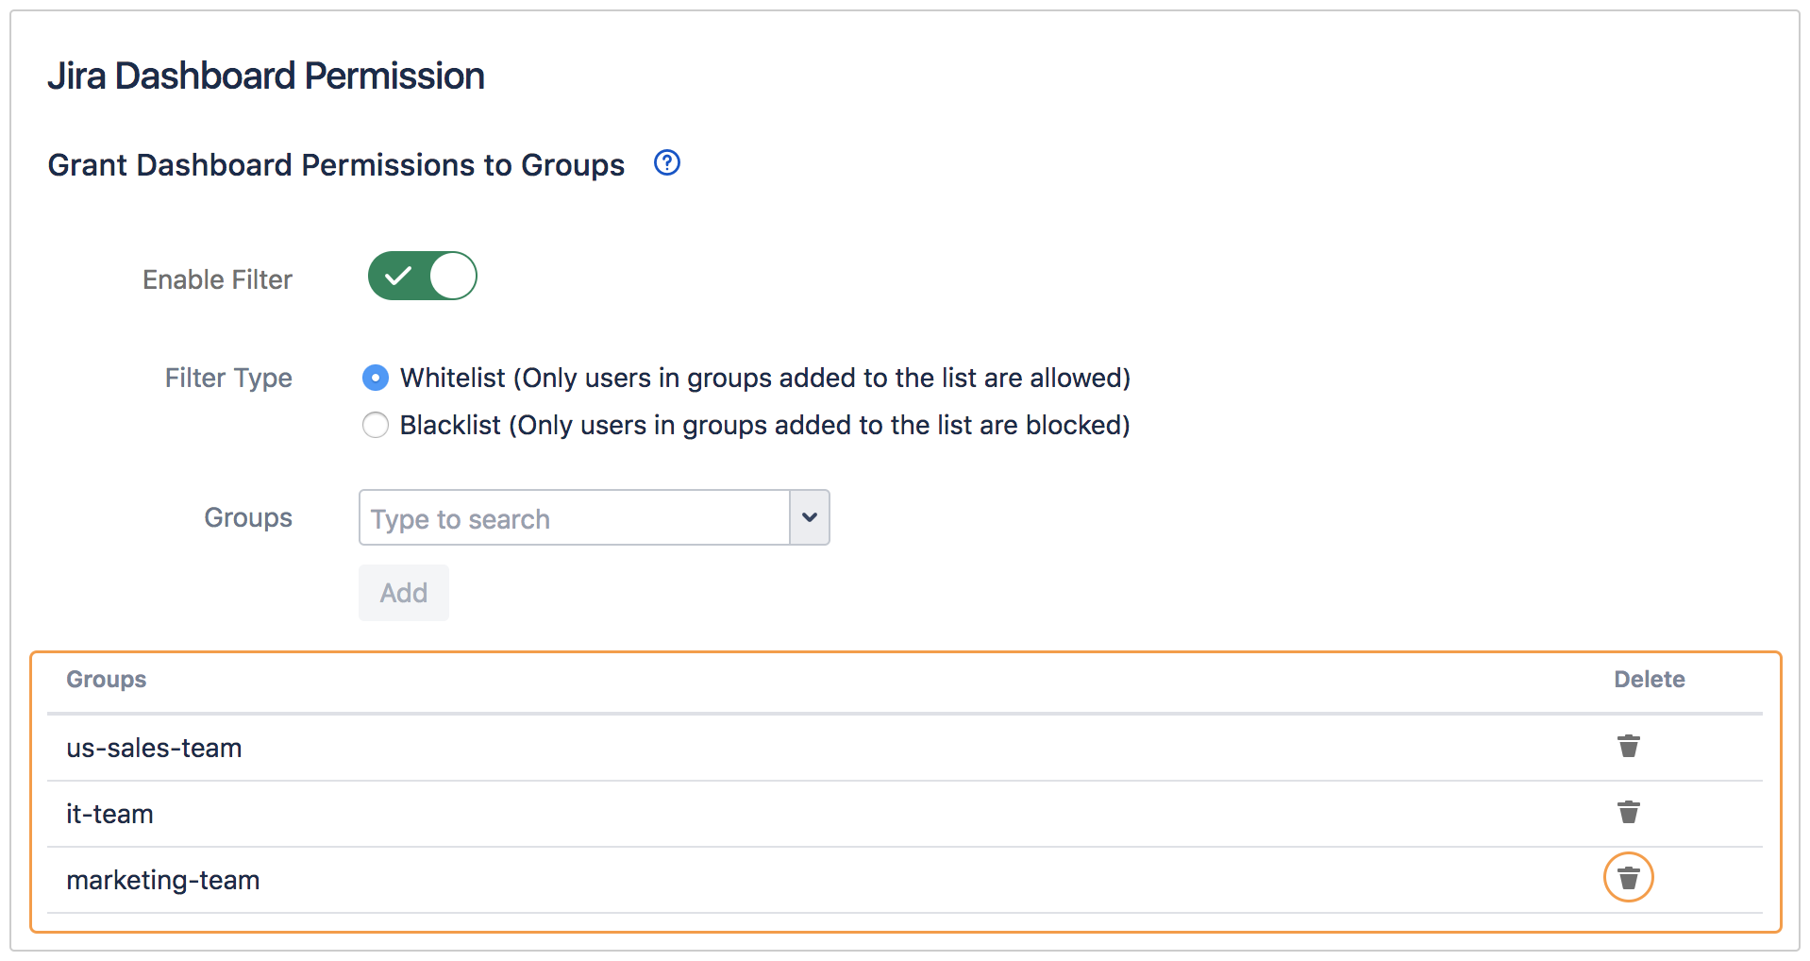Expand the group picker to list available groups
The image size is (1810, 961).
pyautogui.click(x=808, y=517)
